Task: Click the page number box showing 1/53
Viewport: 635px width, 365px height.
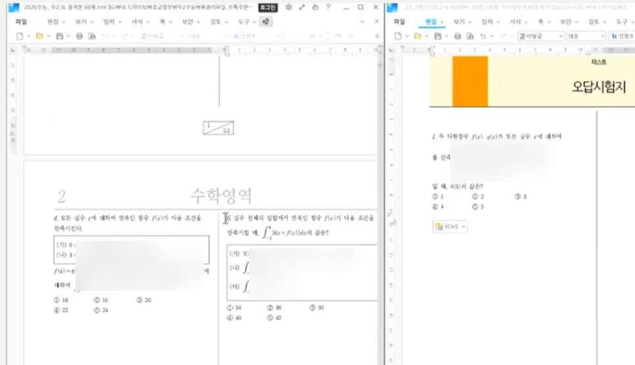Action: (218, 128)
